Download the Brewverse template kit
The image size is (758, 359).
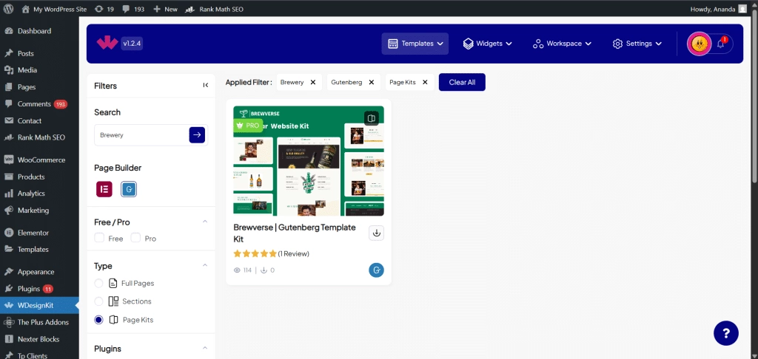[x=377, y=233]
